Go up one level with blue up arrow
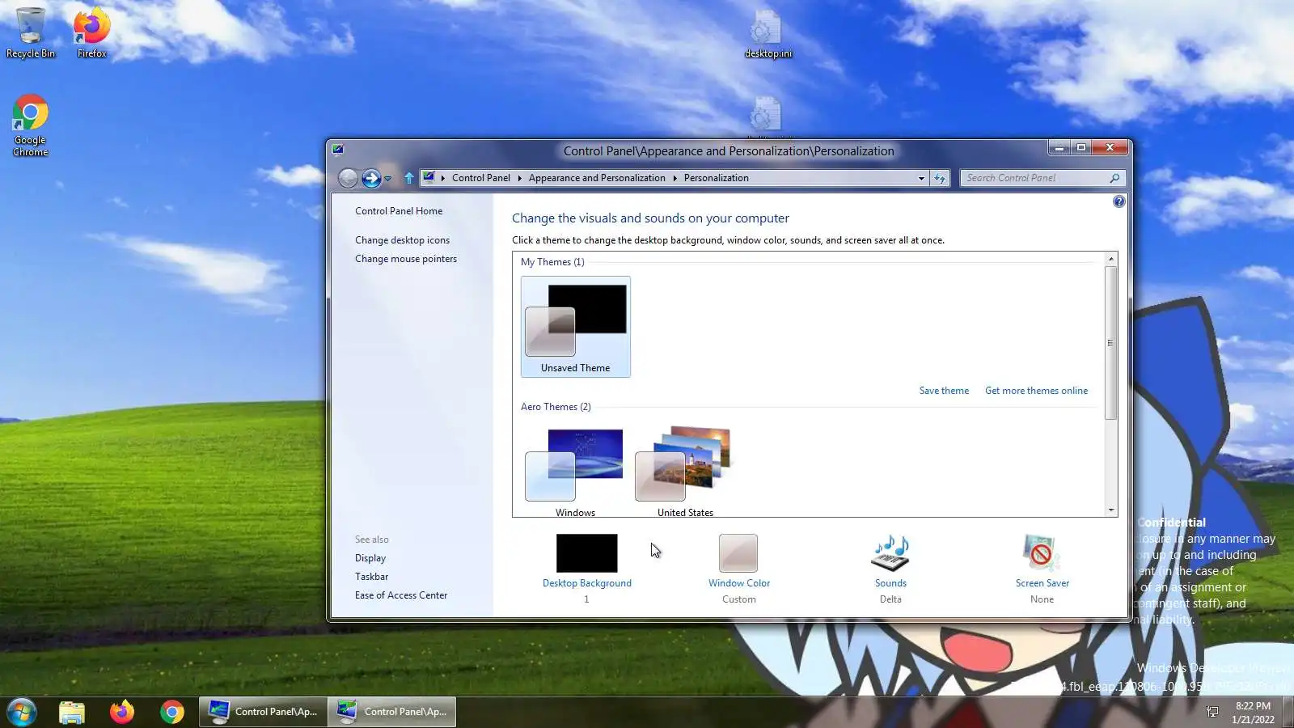The image size is (1294, 728). coord(409,178)
